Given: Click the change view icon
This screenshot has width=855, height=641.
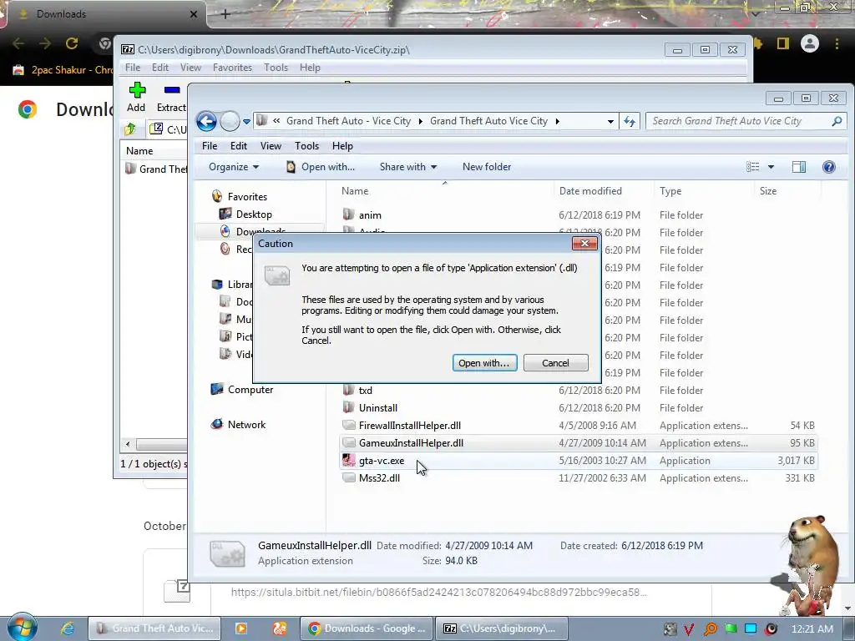Looking at the screenshot, I should pos(752,167).
